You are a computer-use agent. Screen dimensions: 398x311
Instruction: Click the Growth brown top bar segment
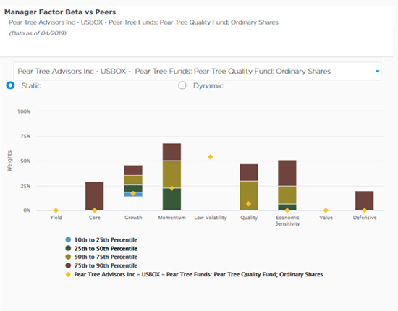click(x=133, y=170)
